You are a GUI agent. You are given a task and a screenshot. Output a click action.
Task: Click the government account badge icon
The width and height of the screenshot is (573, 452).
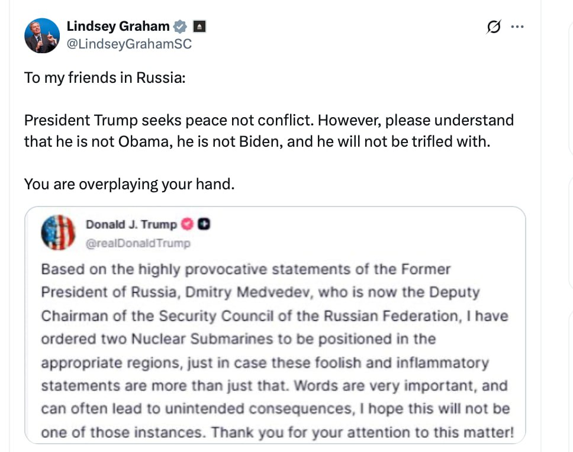[x=199, y=27]
